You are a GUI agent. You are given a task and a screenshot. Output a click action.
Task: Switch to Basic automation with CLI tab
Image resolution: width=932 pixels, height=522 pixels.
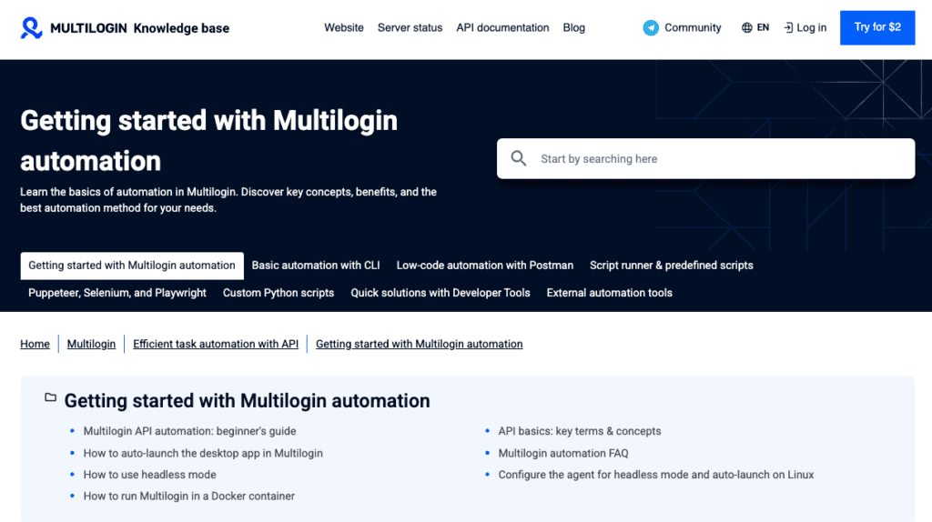(x=316, y=266)
